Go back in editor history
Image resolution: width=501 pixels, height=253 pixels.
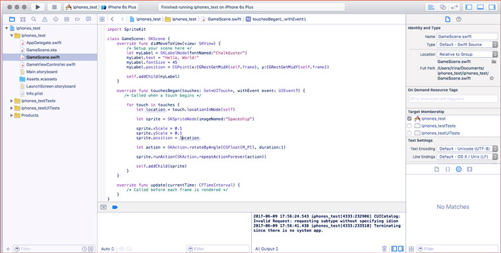112,19
